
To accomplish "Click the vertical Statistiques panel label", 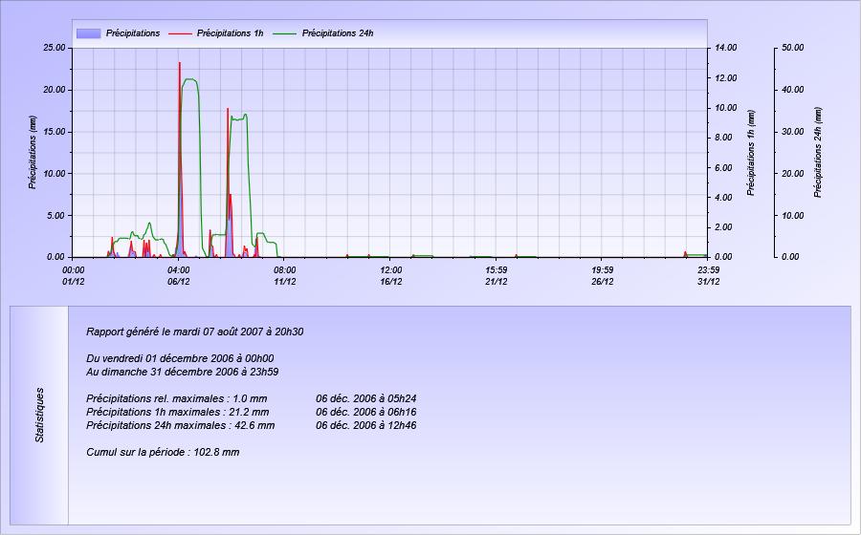I will [x=39, y=415].
